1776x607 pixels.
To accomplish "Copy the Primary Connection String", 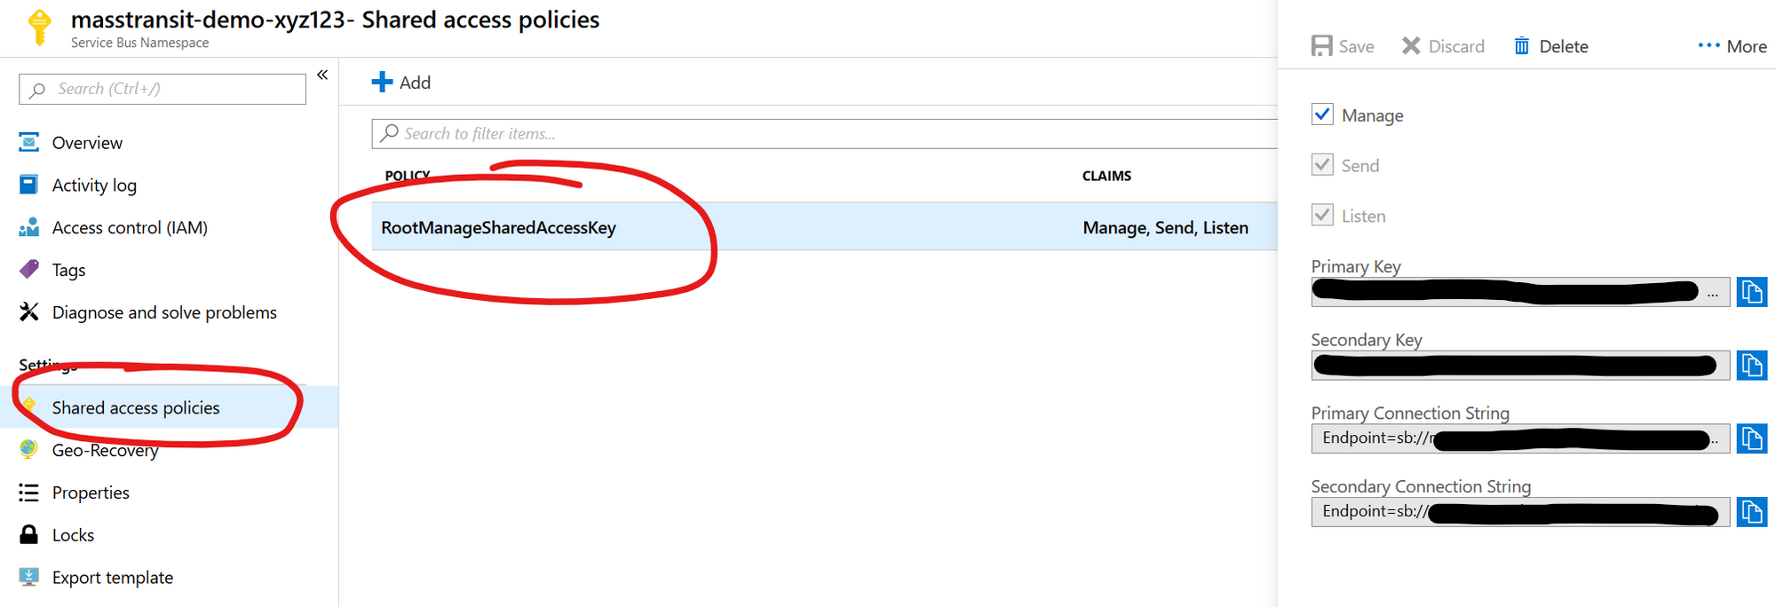I will click(x=1752, y=438).
